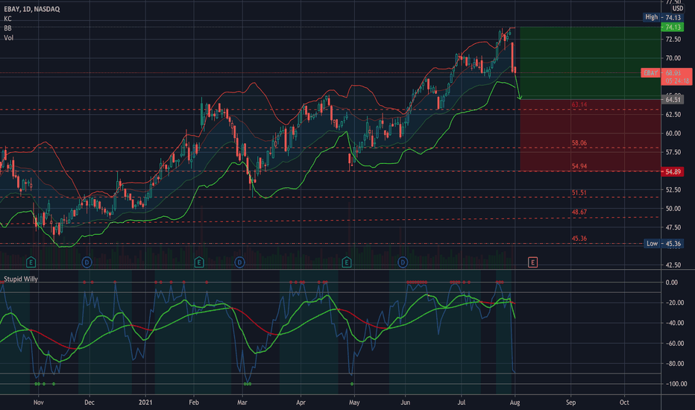Click the red 54.89 stop price label
The height and width of the screenshot is (410, 695).
pyautogui.click(x=673, y=171)
